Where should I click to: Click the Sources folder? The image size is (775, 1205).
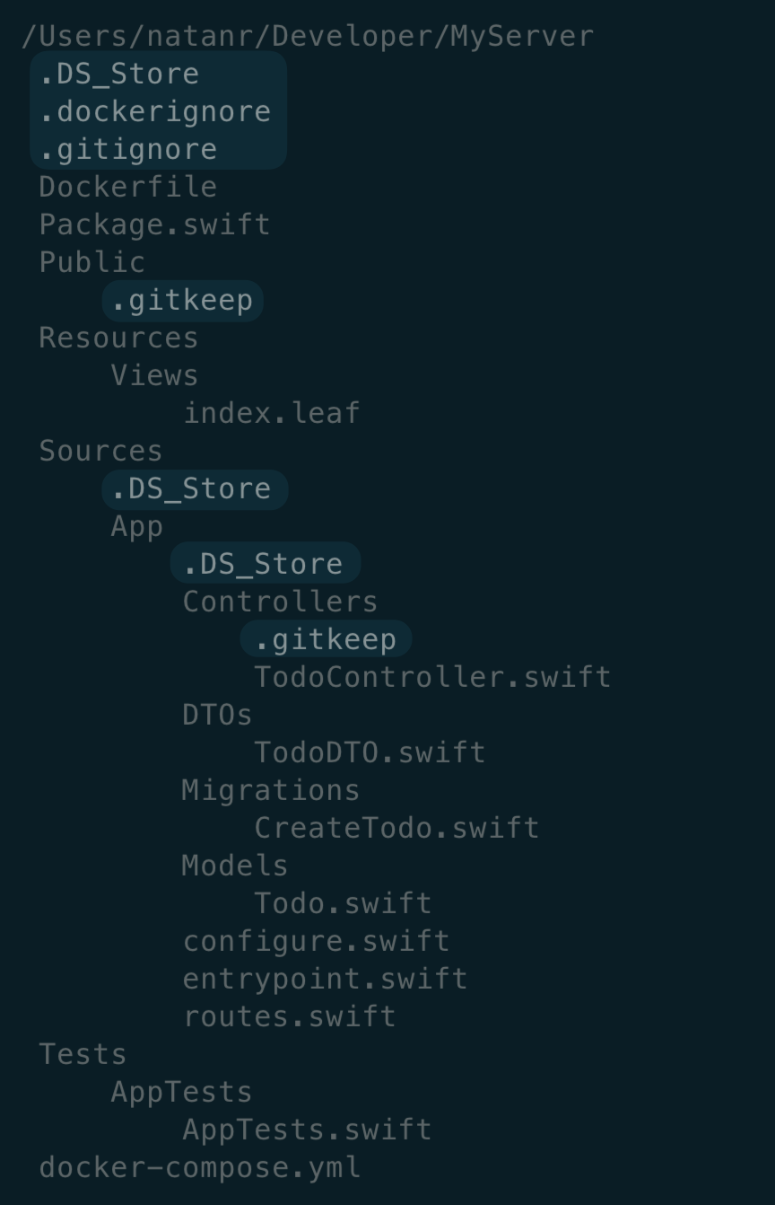pos(100,451)
